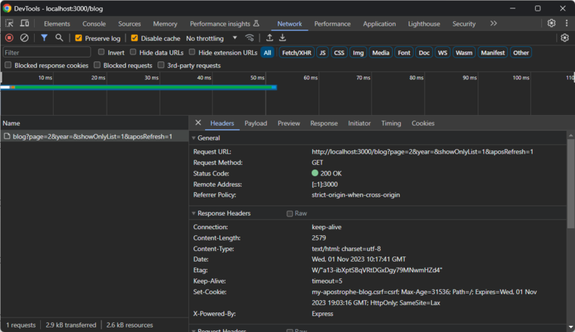Import HAR file with upload arrow
This screenshot has height=332, width=575.
point(269,38)
